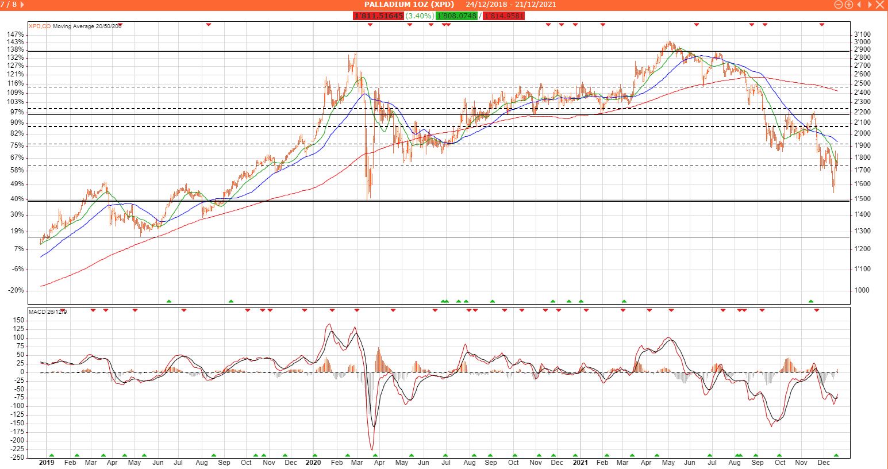Click the 7 / 8 page counter
The image size is (888, 469).
click(10, 5)
